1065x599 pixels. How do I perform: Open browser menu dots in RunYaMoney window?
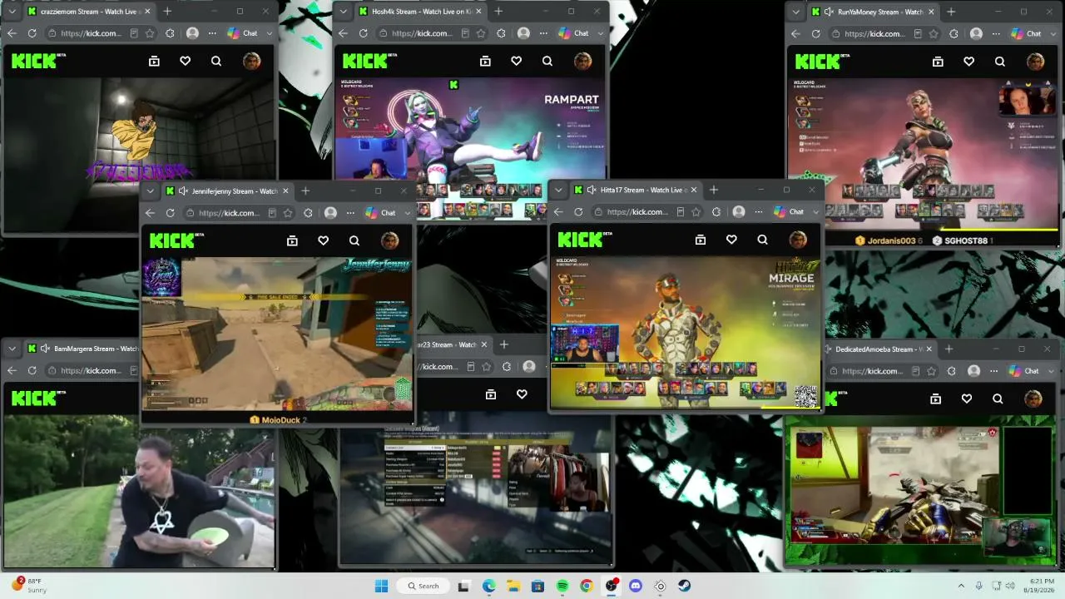996,33
